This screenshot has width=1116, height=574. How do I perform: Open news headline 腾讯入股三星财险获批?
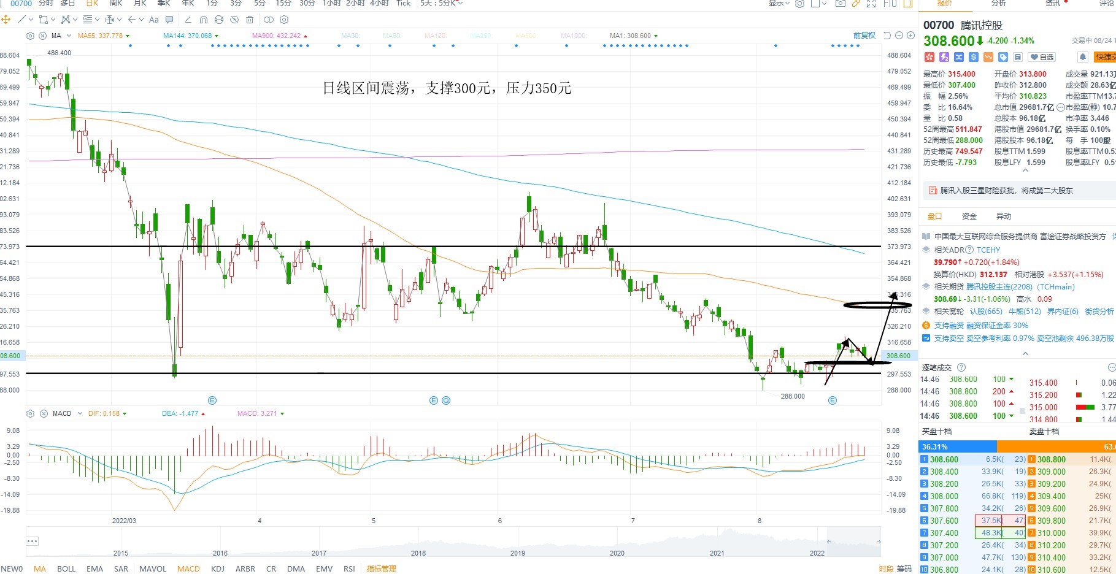(1006, 191)
